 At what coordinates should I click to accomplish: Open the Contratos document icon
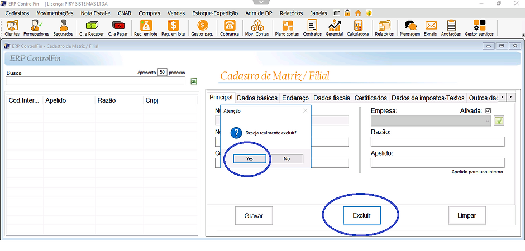(312, 28)
